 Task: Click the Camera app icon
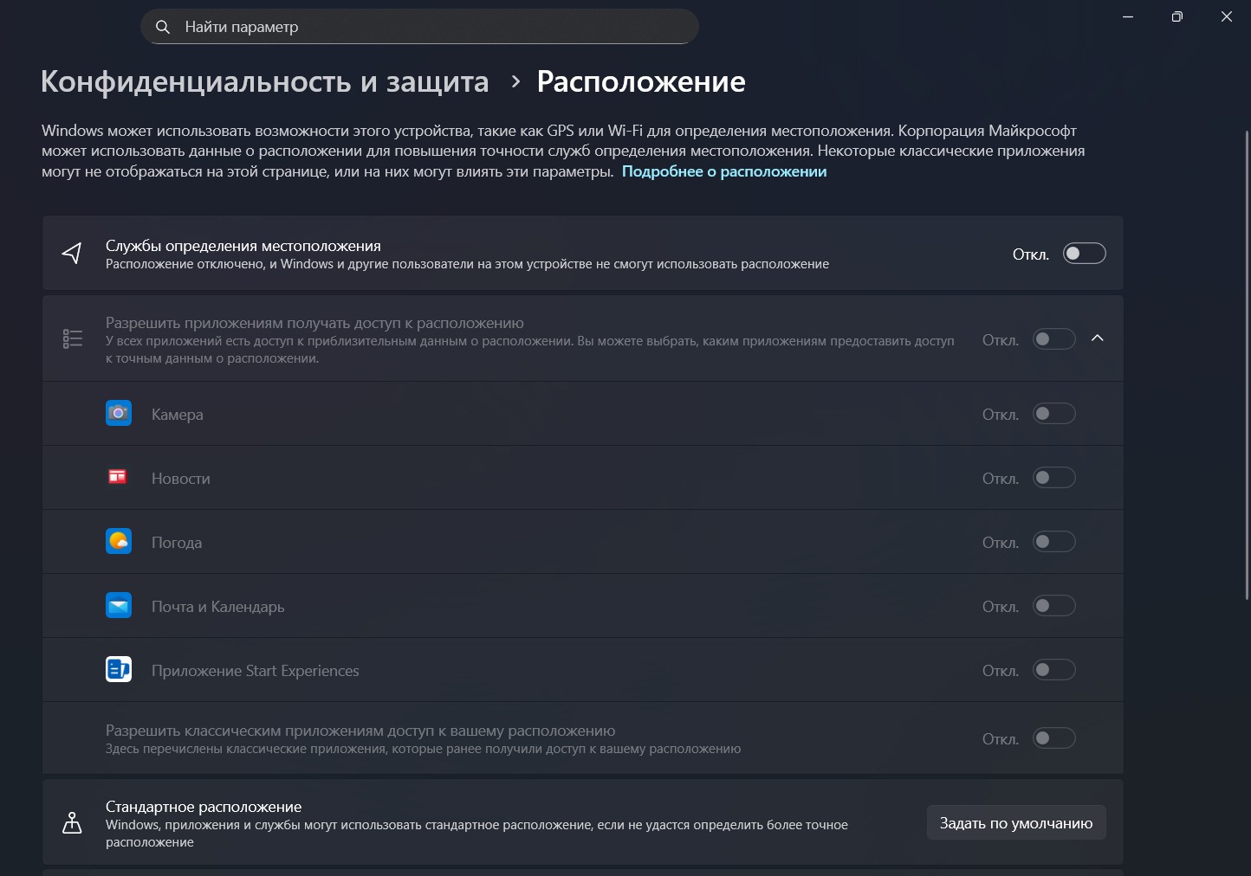click(119, 414)
